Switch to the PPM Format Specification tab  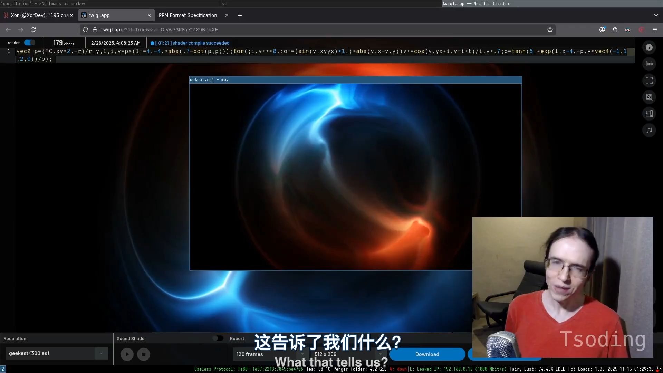tap(188, 15)
